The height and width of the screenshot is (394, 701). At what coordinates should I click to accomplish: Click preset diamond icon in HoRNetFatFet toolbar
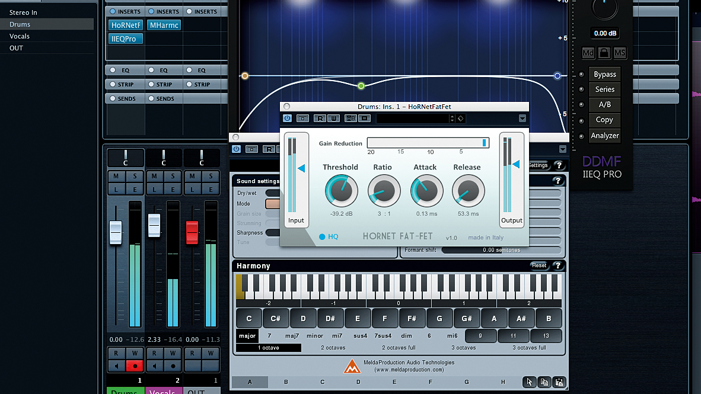pos(460,118)
